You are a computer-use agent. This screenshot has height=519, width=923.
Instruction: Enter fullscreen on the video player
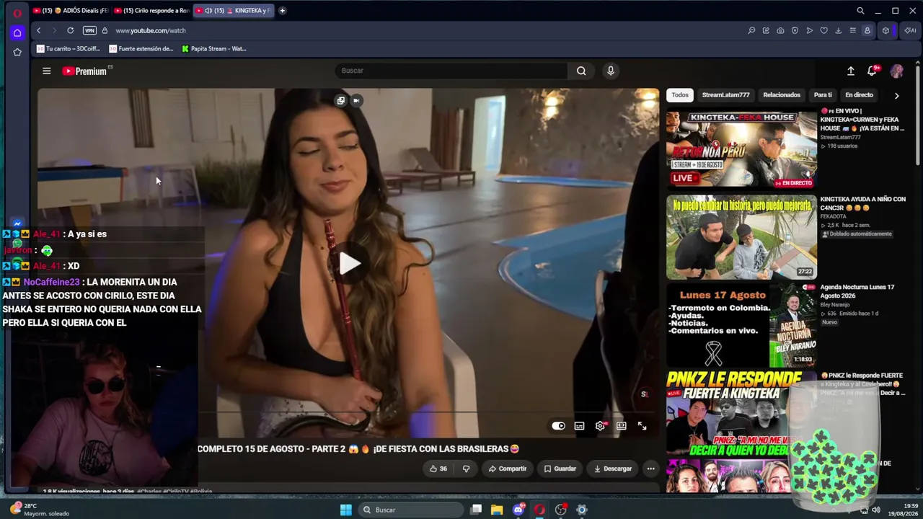[x=642, y=426]
